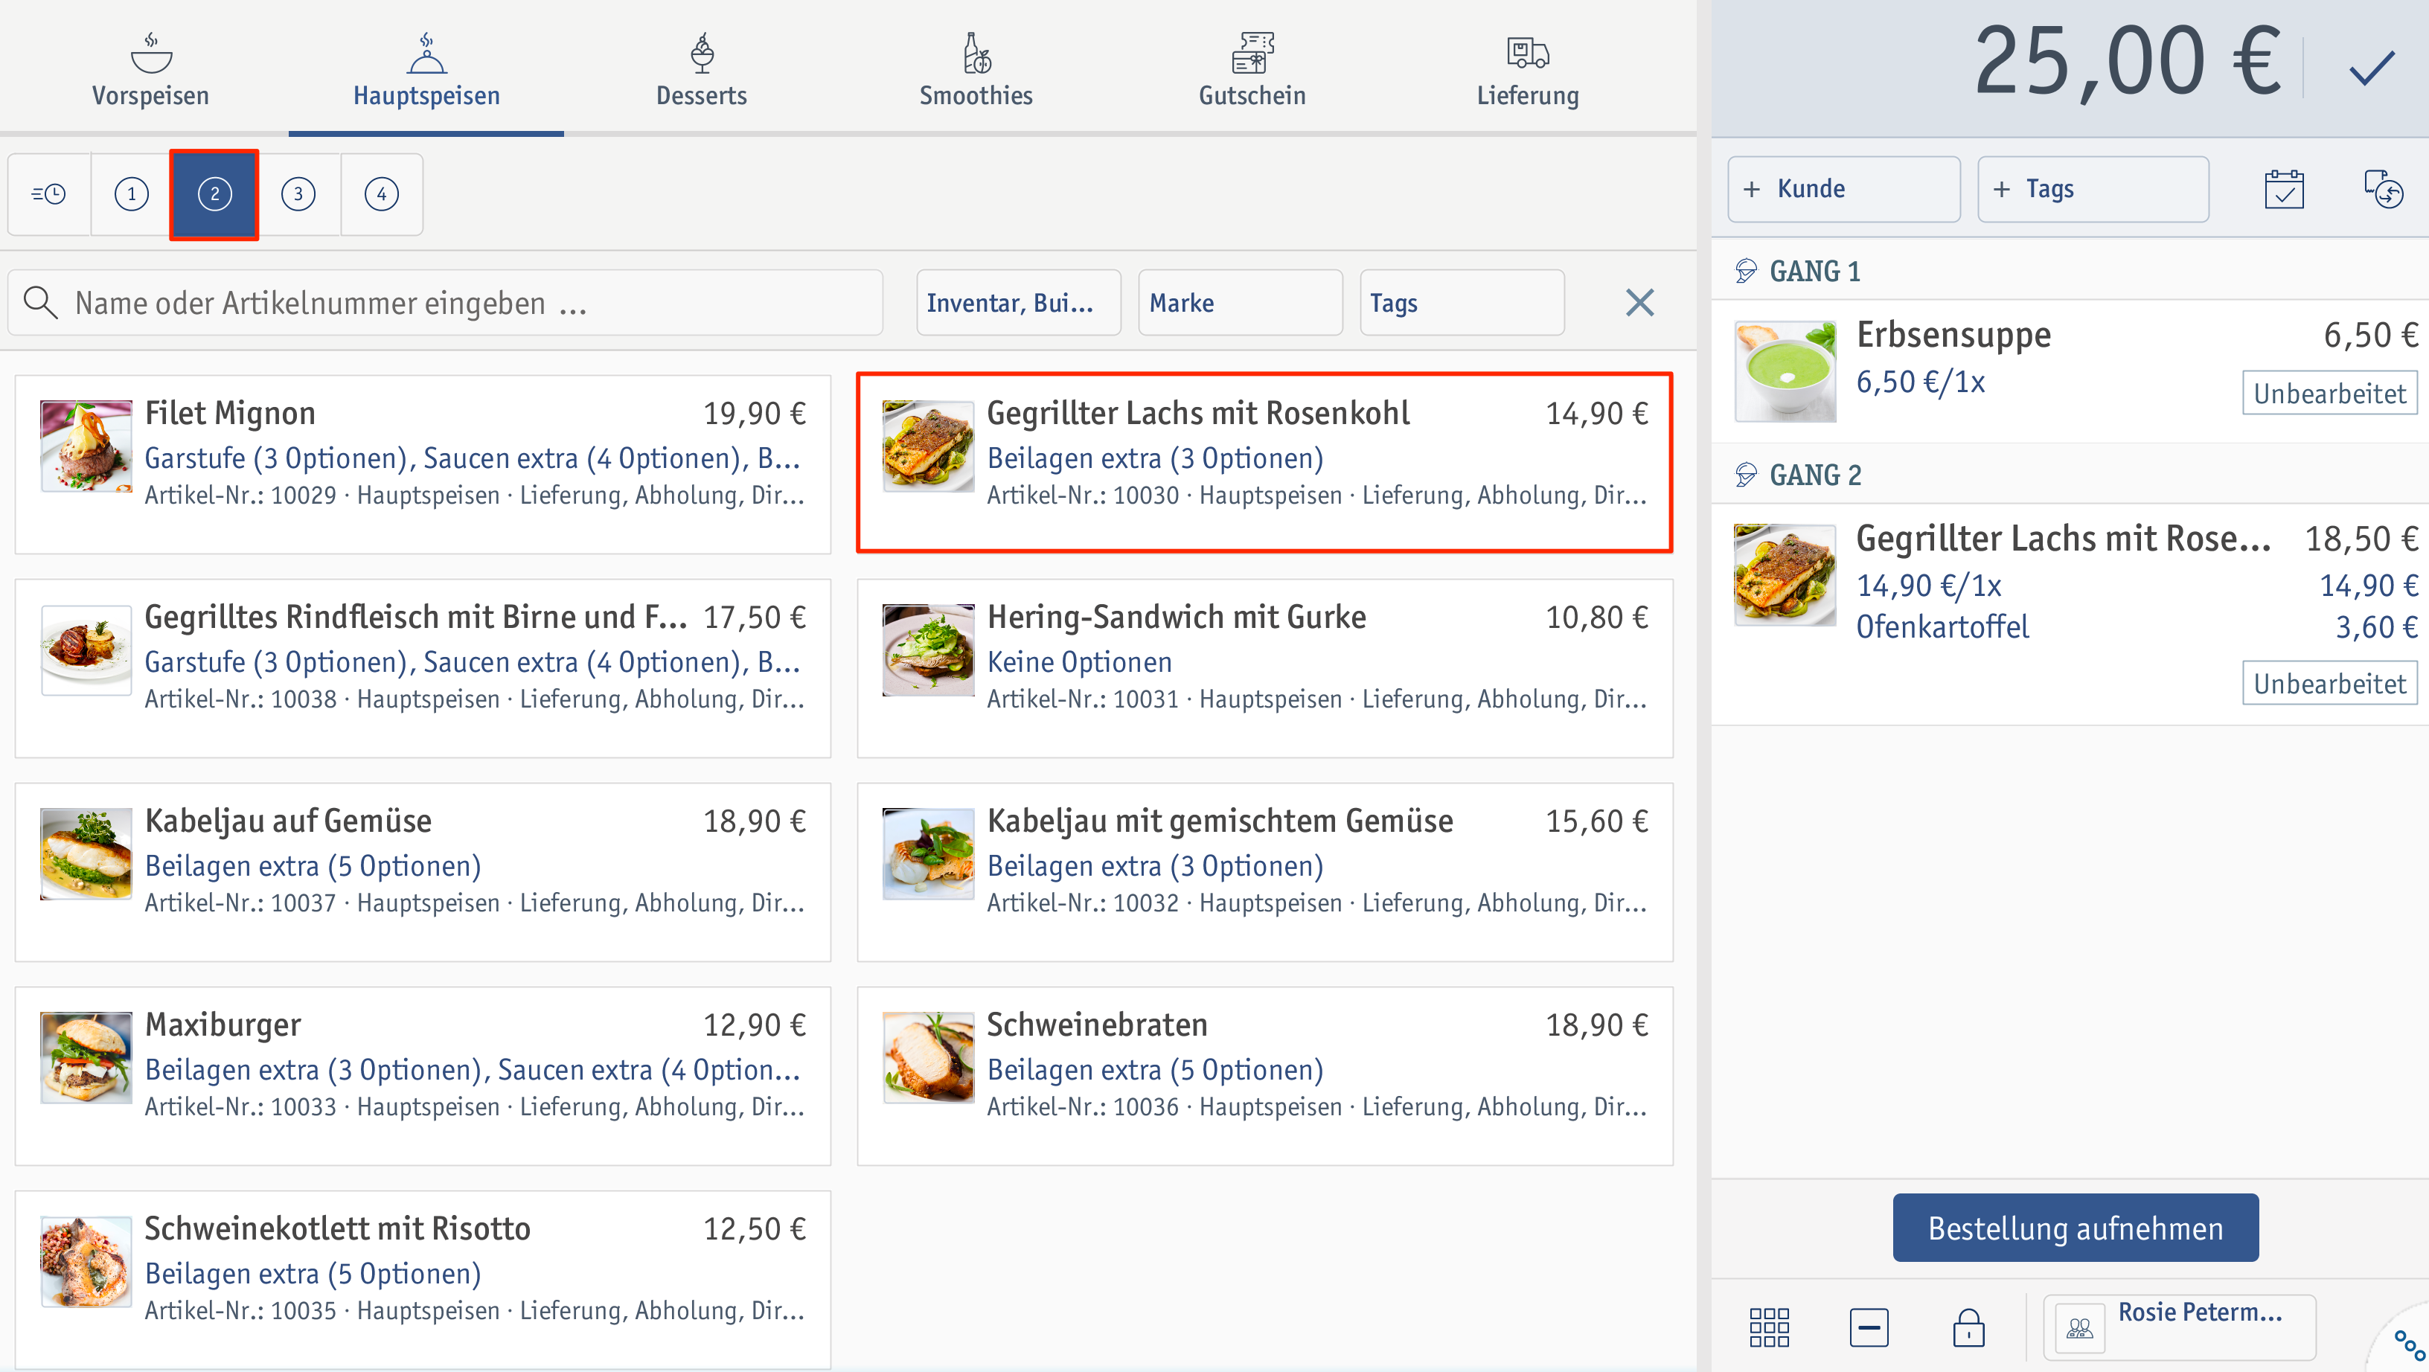Viewport: 2429px width, 1372px height.
Task: Expand Tags filter dropdown
Action: click(1455, 304)
